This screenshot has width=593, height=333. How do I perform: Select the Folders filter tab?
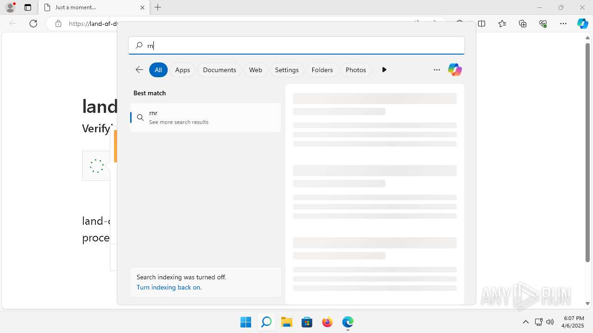pos(322,70)
